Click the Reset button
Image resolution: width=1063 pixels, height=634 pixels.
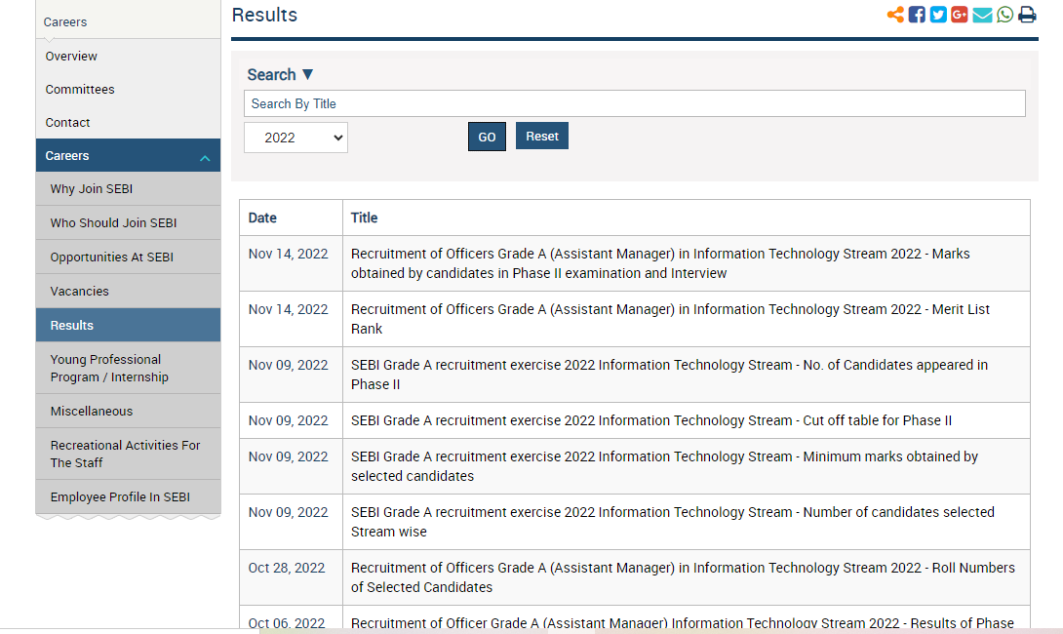541,136
